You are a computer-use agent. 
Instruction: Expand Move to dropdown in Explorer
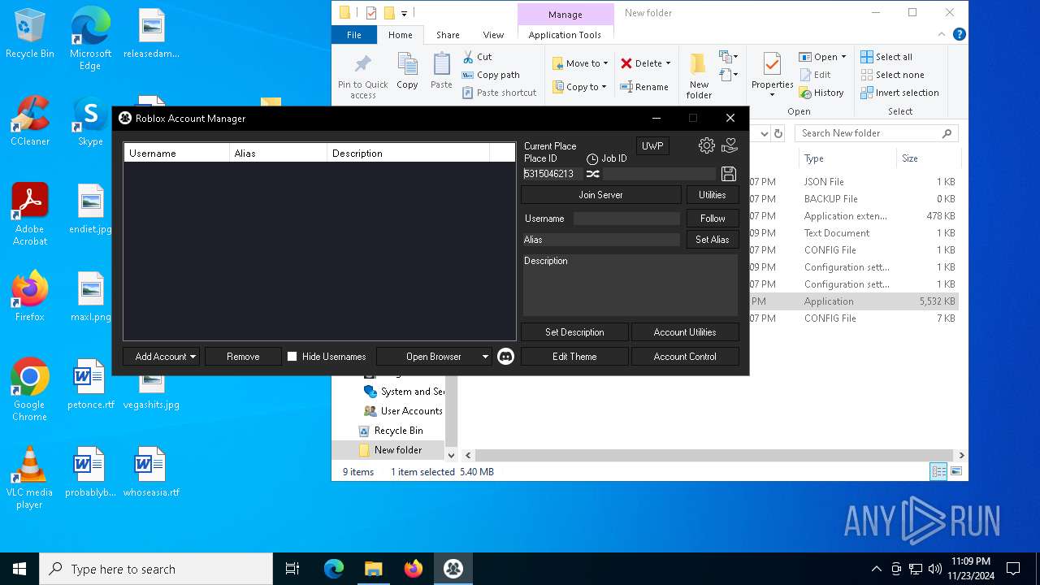pos(605,63)
